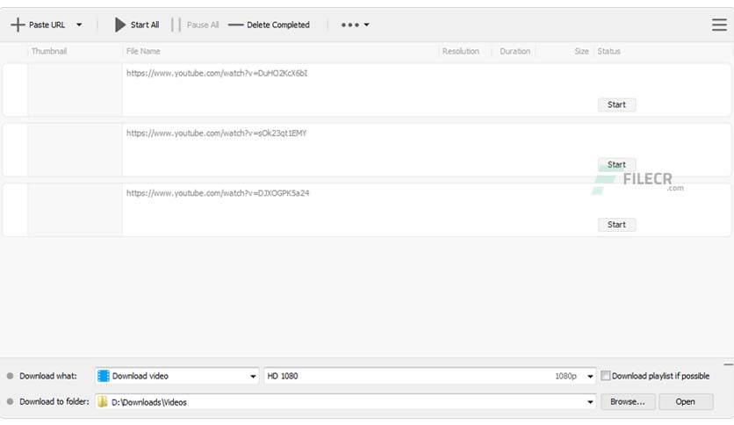Click the Paste URL plus icon
734x425 pixels.
(x=18, y=25)
